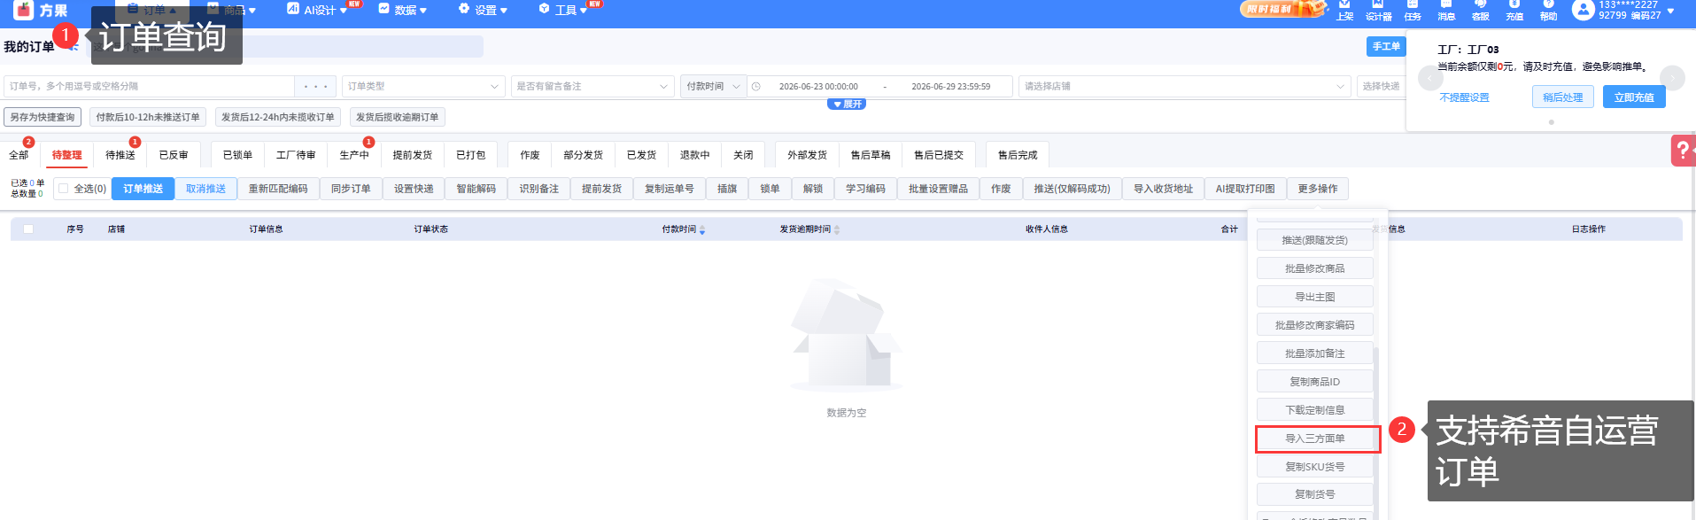
Task: Open the 充值 recharge icon
Action: (1514, 10)
